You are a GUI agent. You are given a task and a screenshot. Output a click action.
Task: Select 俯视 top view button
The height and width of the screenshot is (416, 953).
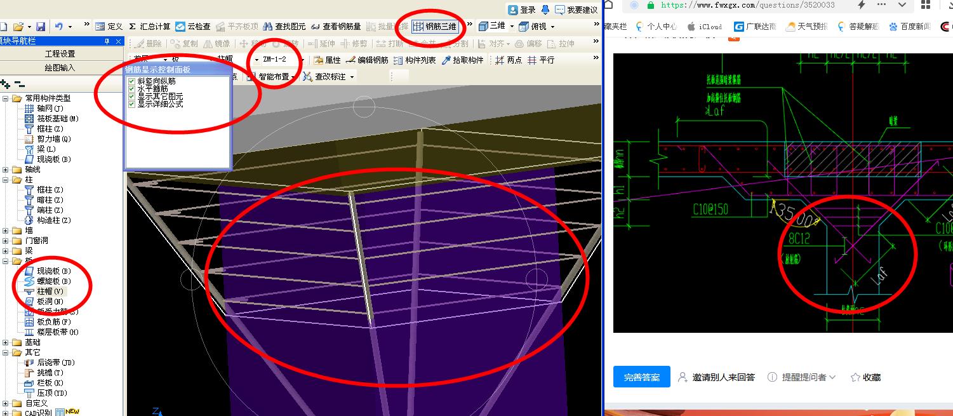532,27
